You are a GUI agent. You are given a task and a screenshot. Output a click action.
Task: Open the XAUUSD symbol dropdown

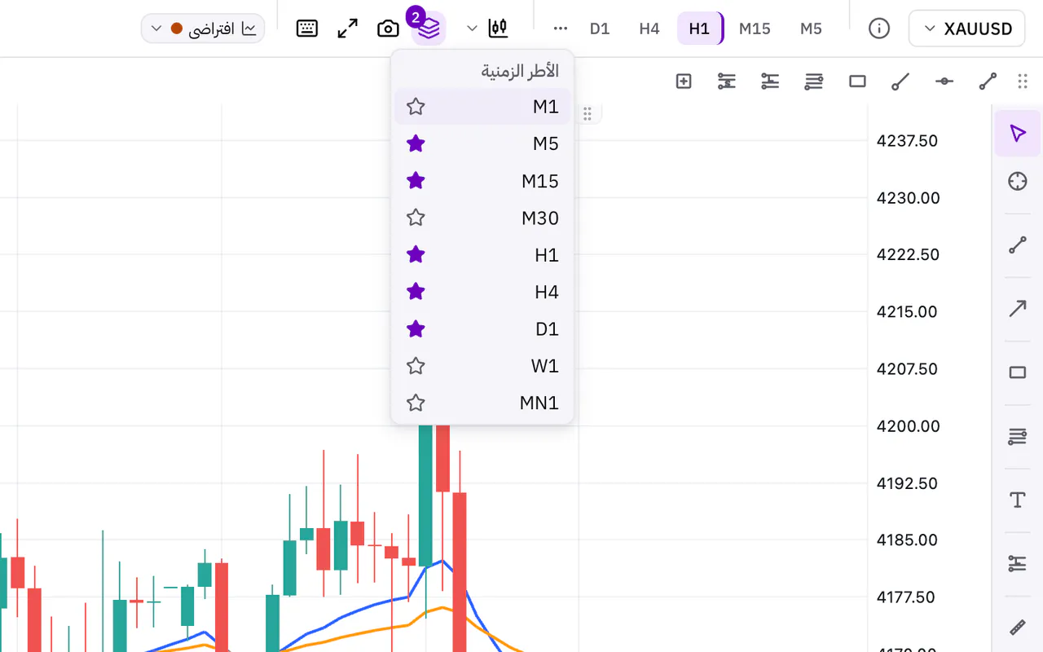coord(966,29)
